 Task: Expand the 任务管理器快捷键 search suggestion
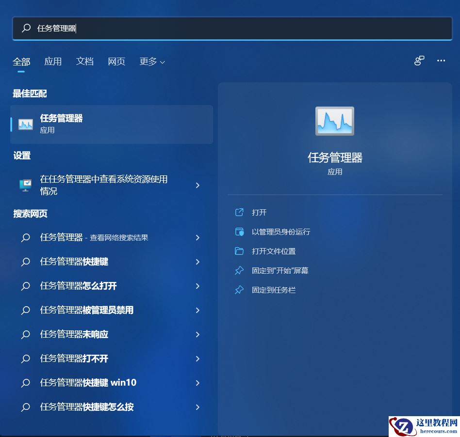pyautogui.click(x=197, y=262)
